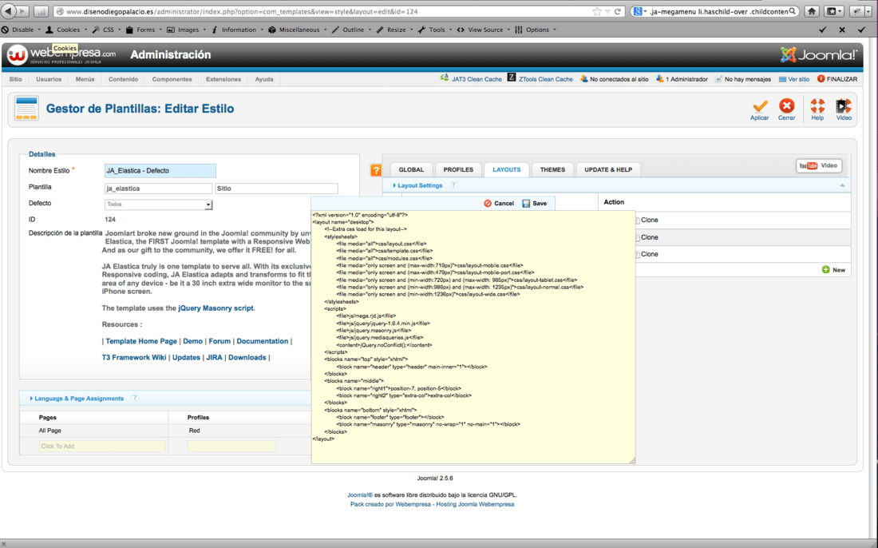The width and height of the screenshot is (878, 548).
Task: Click the No conectados al sitio icon
Action: click(x=584, y=79)
